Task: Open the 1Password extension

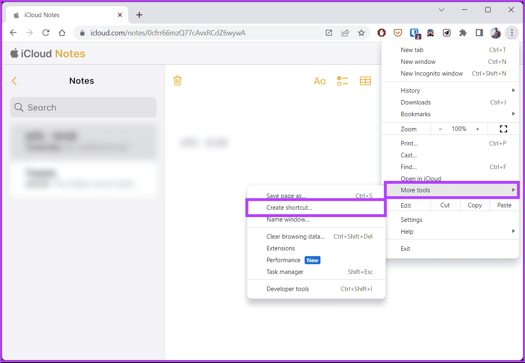Action: coord(414,33)
